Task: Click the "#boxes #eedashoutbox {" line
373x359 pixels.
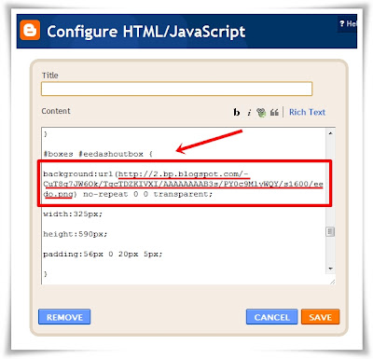Action: [98, 154]
